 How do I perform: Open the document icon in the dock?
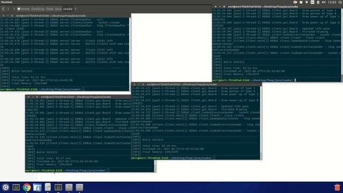click(x=48, y=187)
